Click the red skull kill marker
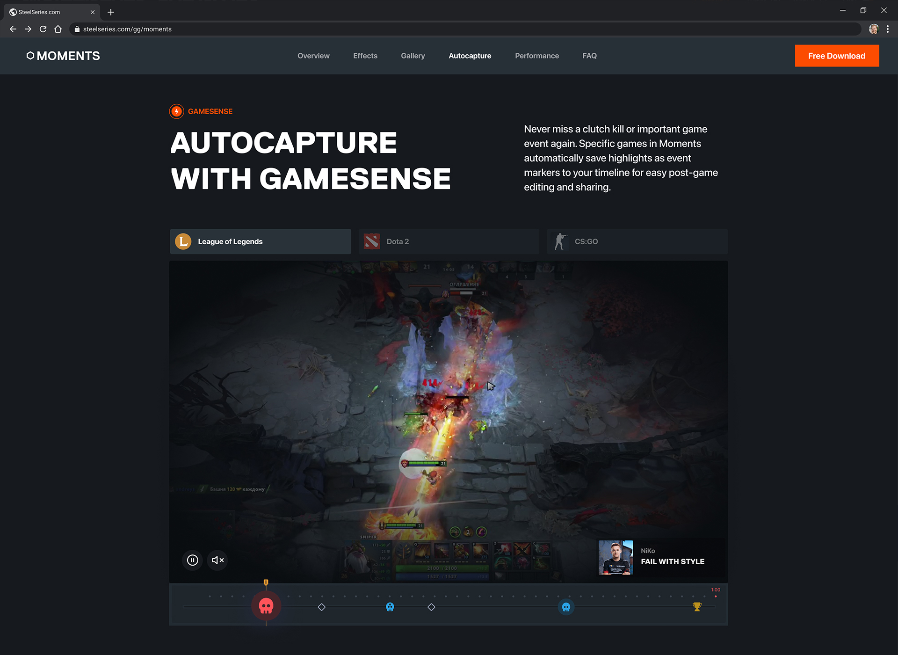Image resolution: width=898 pixels, height=655 pixels. point(266,606)
